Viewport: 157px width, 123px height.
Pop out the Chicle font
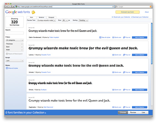[x=127, y=90]
